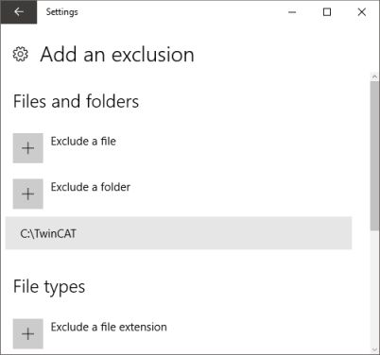Minimize the Settings window
This screenshot has height=355, width=380.
pos(292,12)
